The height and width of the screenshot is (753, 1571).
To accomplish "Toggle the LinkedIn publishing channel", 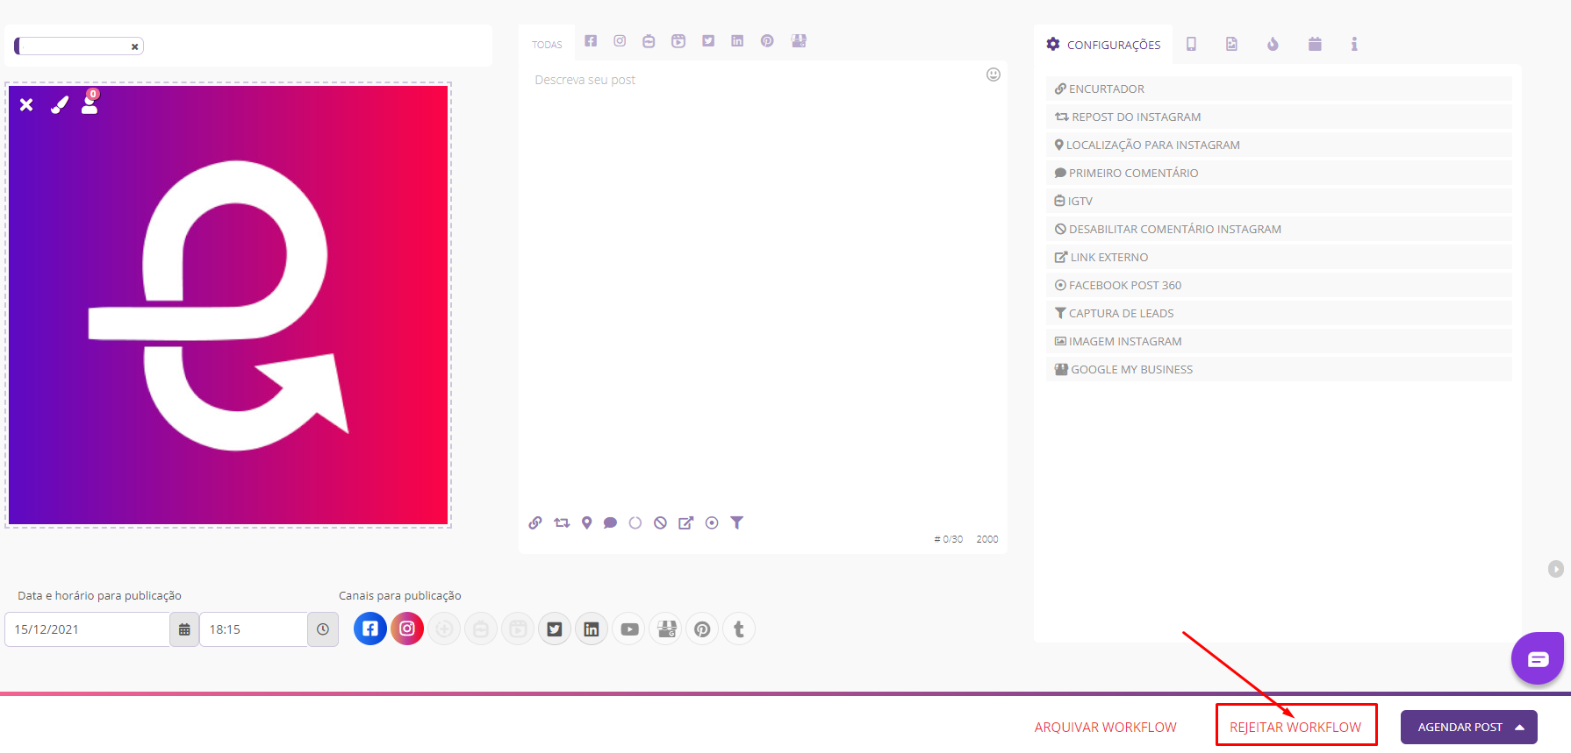I will (592, 629).
